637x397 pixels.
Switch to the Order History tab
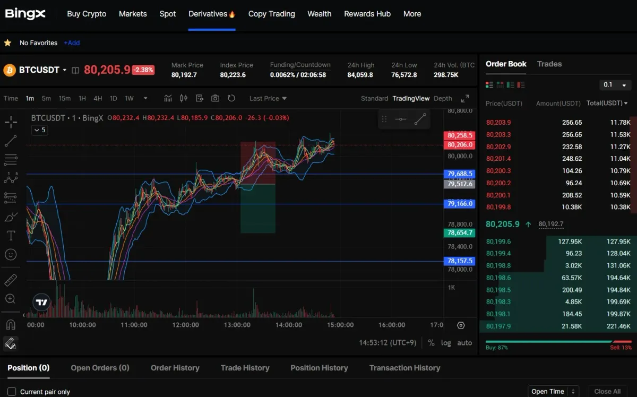[x=175, y=368]
